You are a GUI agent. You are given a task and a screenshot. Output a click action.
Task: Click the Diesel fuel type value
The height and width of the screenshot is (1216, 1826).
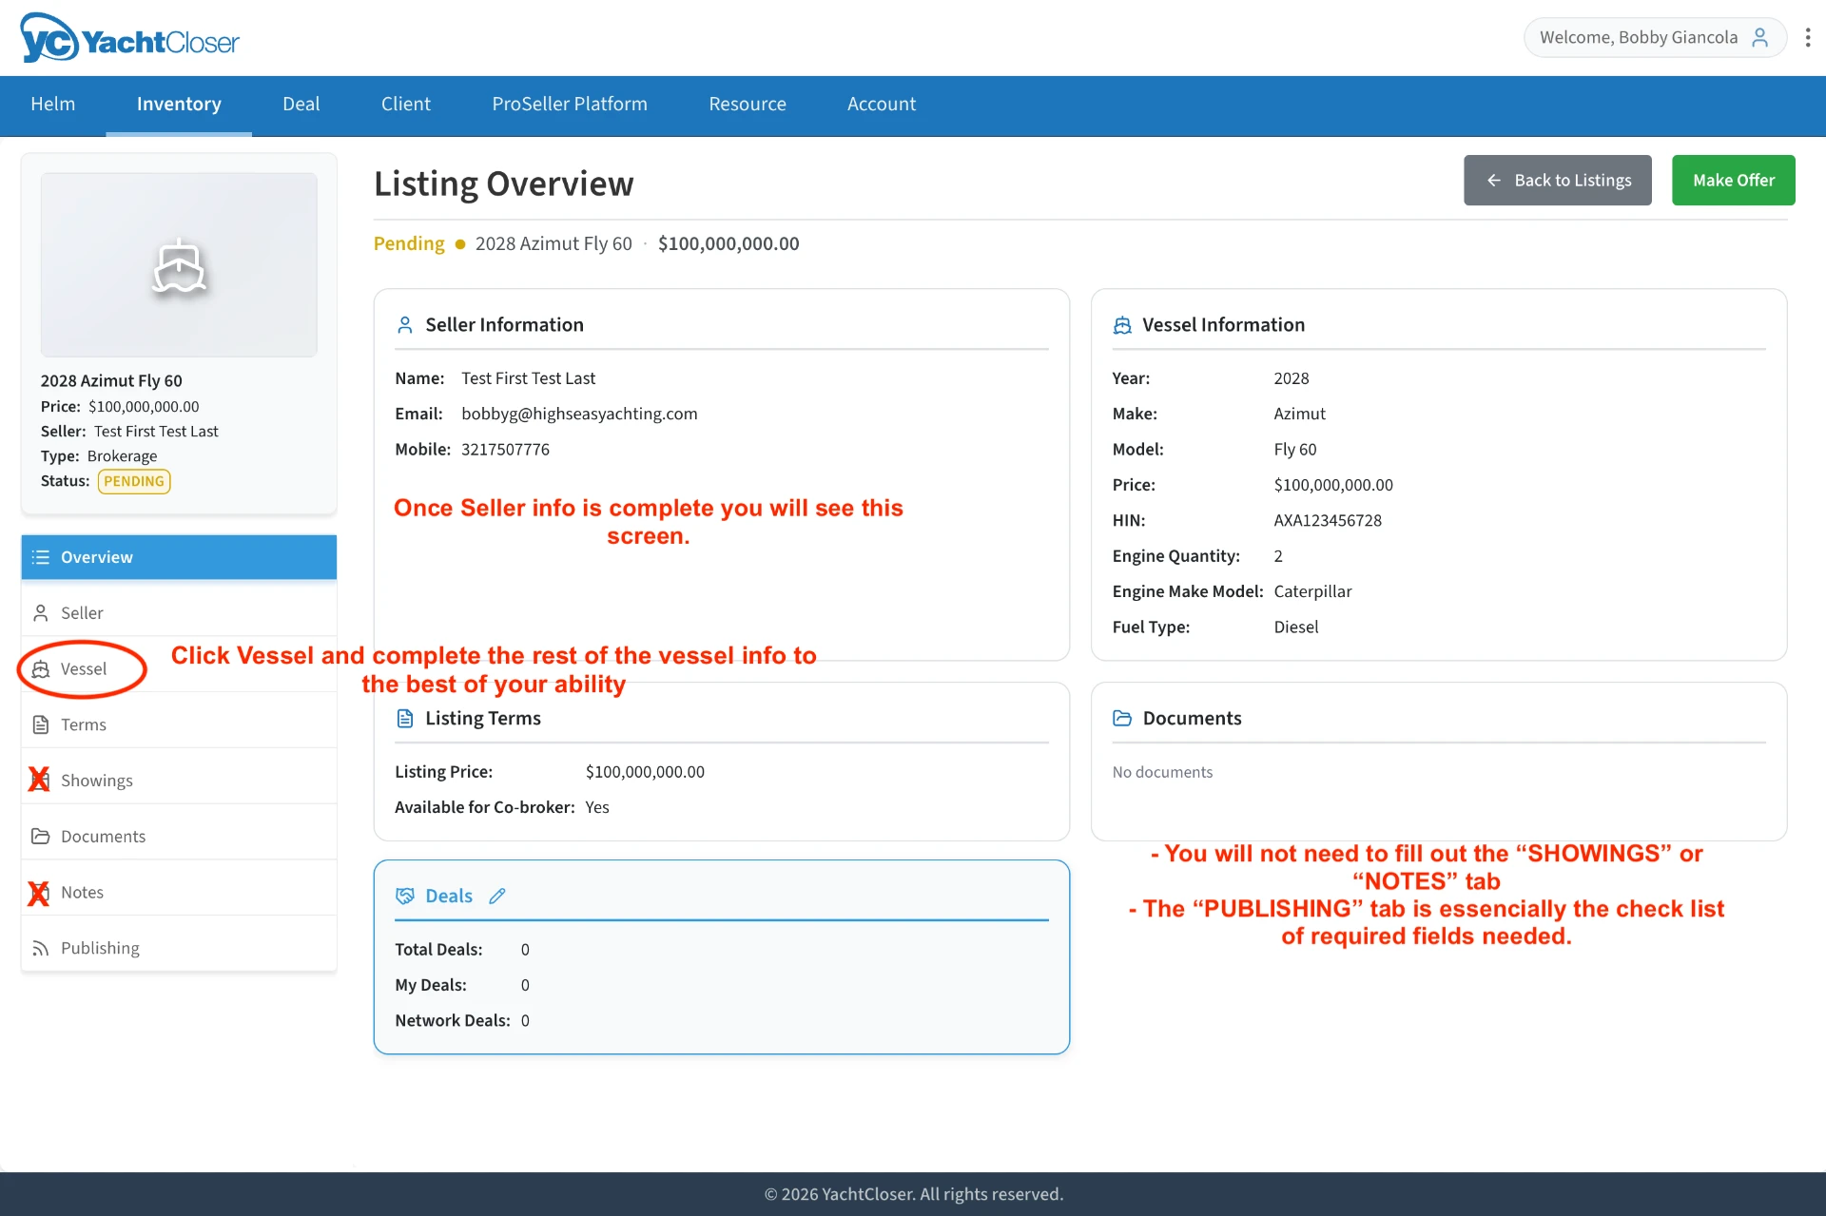(1296, 627)
